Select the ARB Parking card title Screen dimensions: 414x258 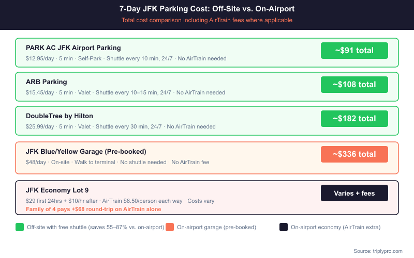tap(46, 82)
